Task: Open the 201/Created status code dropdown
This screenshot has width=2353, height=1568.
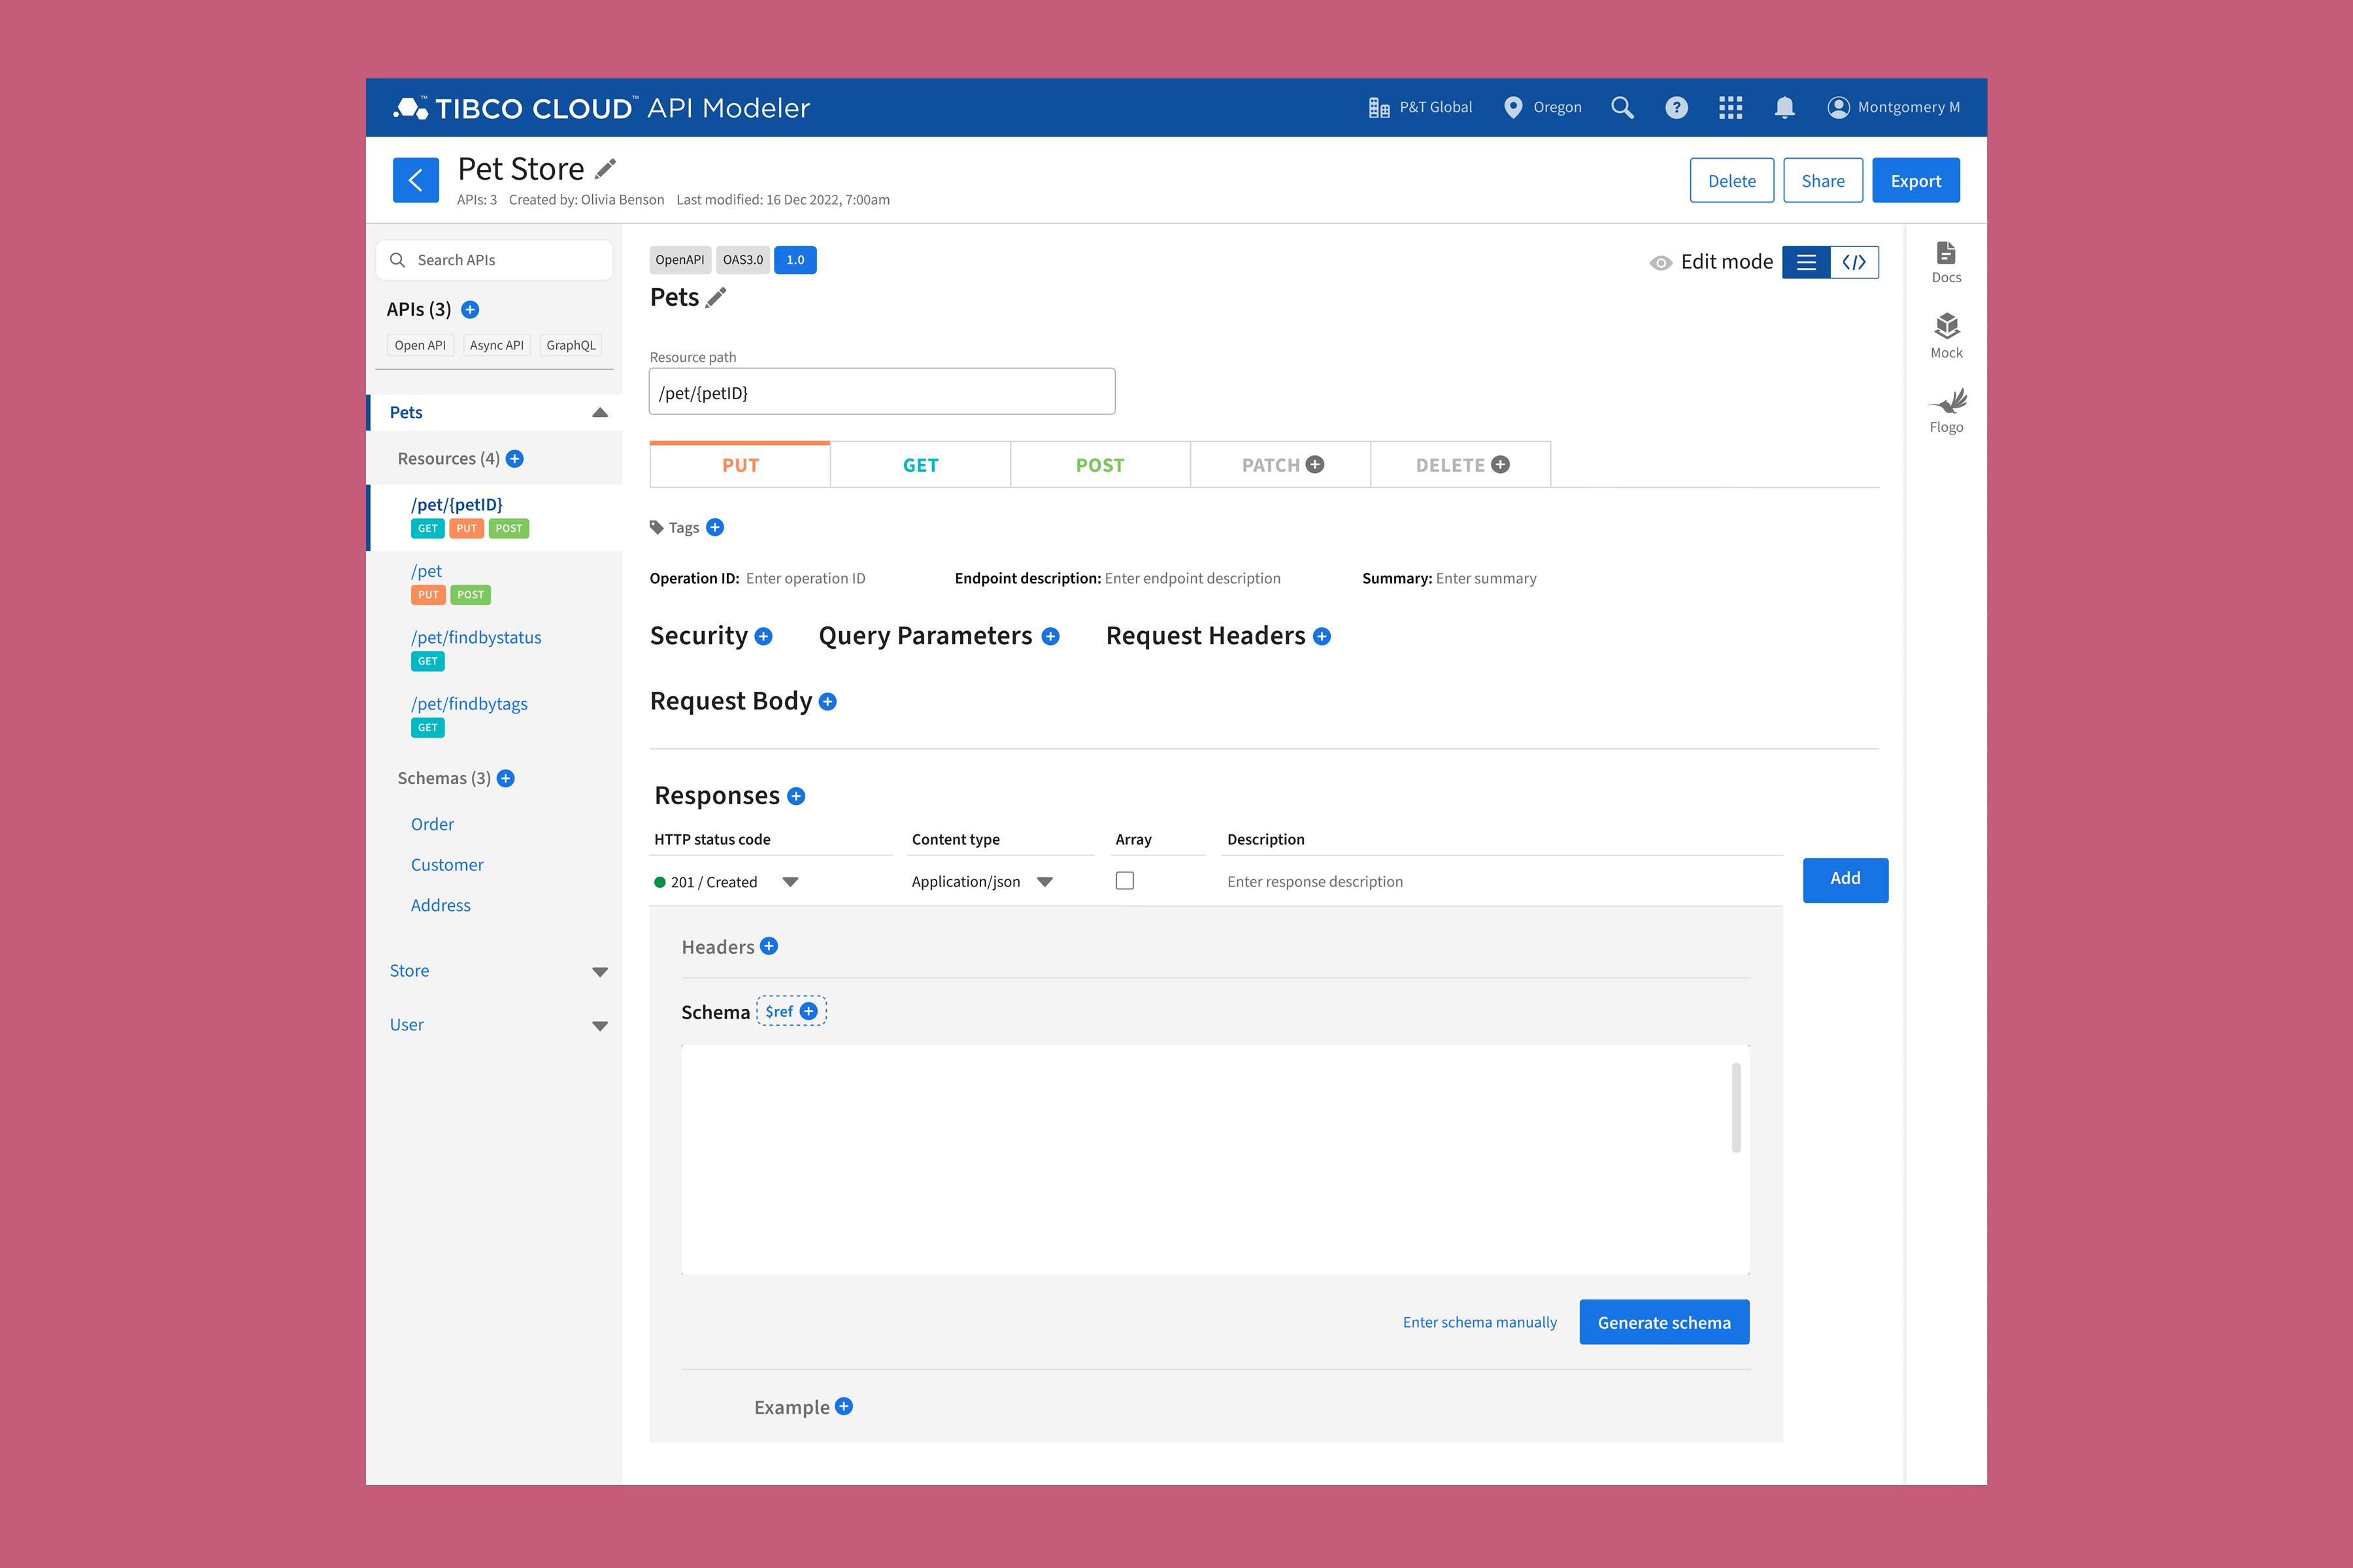Action: (790, 881)
